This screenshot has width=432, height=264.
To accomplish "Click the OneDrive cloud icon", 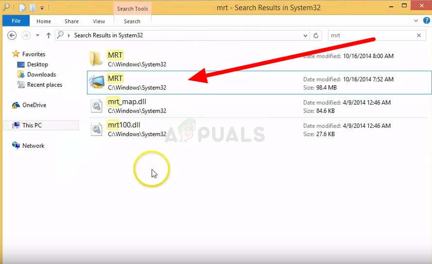I will 16,105.
